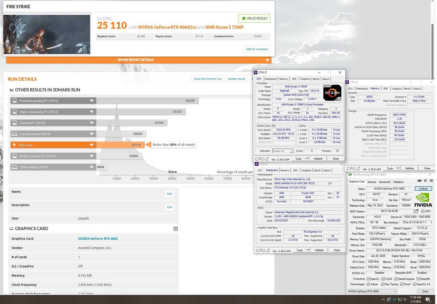Open GPU-Z hamburger menu icon
This screenshot has height=304, width=437.
[431, 181]
